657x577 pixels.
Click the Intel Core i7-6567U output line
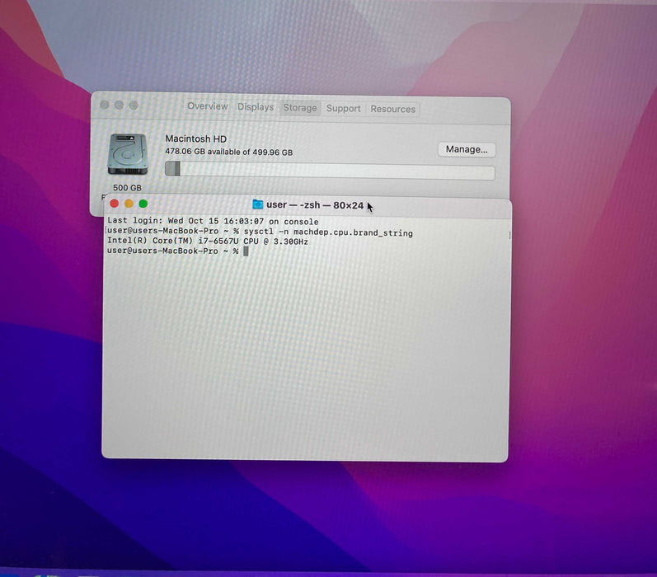(x=208, y=242)
